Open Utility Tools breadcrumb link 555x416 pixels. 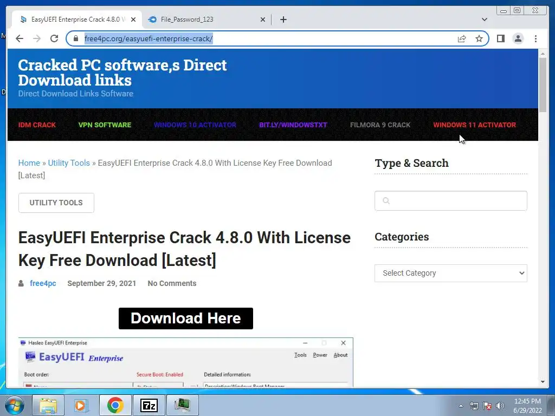(69, 163)
